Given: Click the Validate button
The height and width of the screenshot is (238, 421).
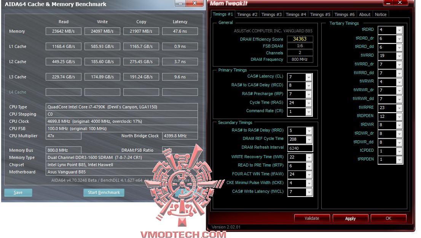Looking at the screenshot, I should [312, 218].
